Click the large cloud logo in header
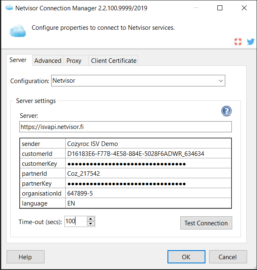Screen dimensions: 257x270 [18, 31]
